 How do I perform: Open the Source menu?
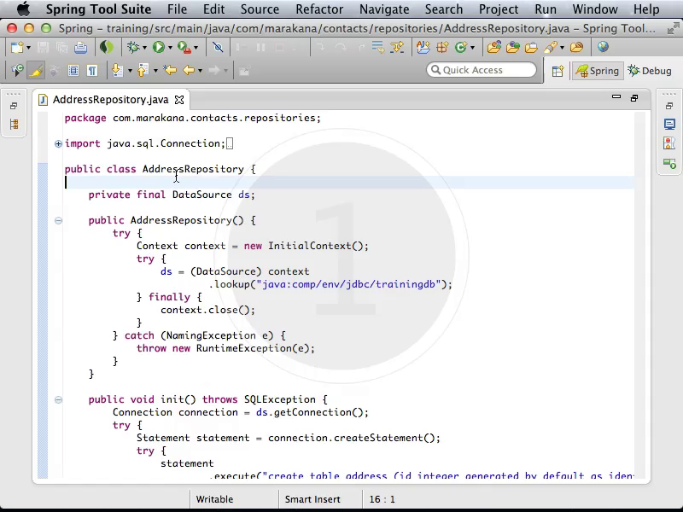(260, 9)
